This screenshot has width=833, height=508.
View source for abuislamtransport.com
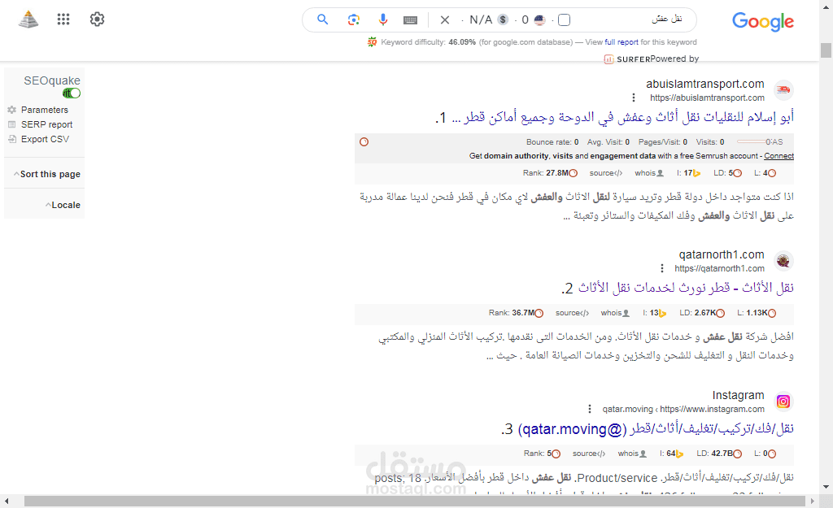[605, 173]
